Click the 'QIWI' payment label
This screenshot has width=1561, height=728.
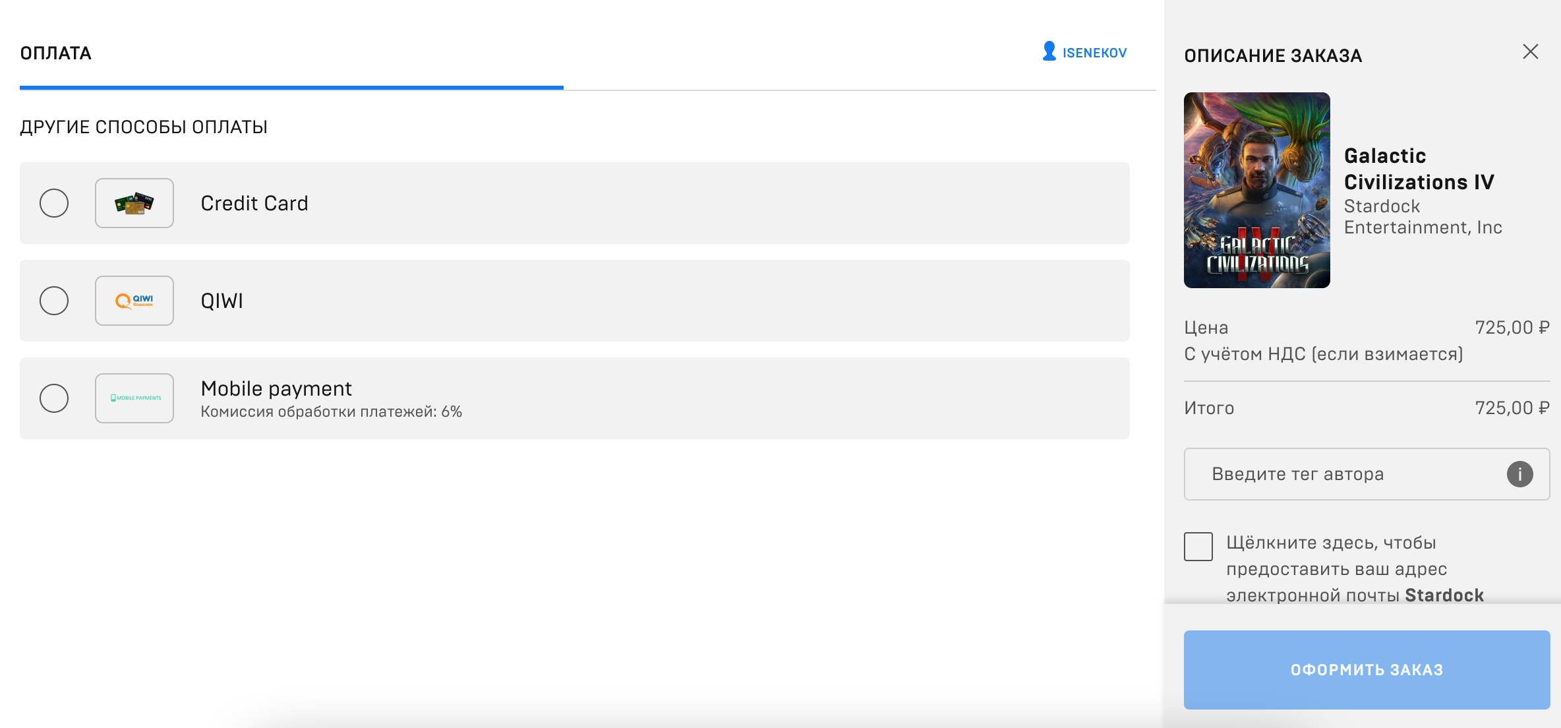coord(222,301)
